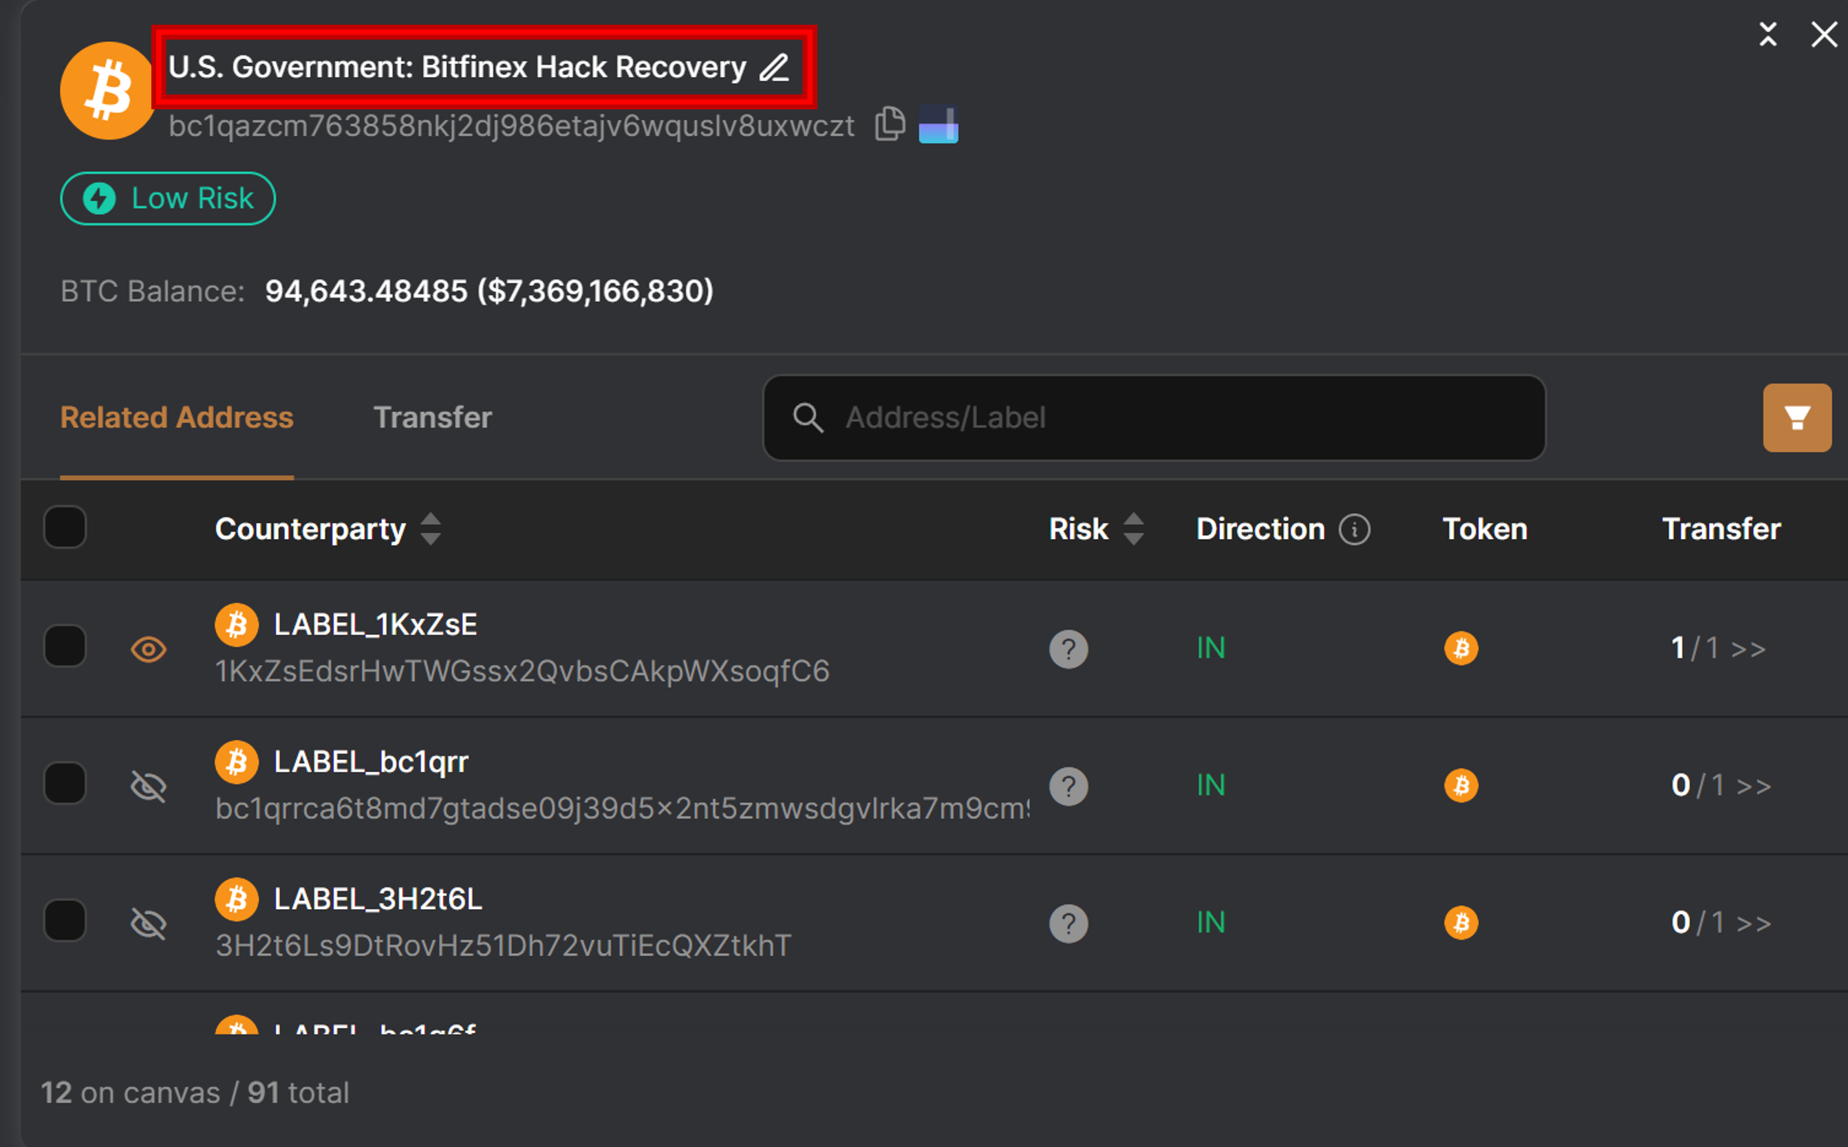Sort by Risk column arrows
The width and height of the screenshot is (1848, 1147).
[1134, 529]
